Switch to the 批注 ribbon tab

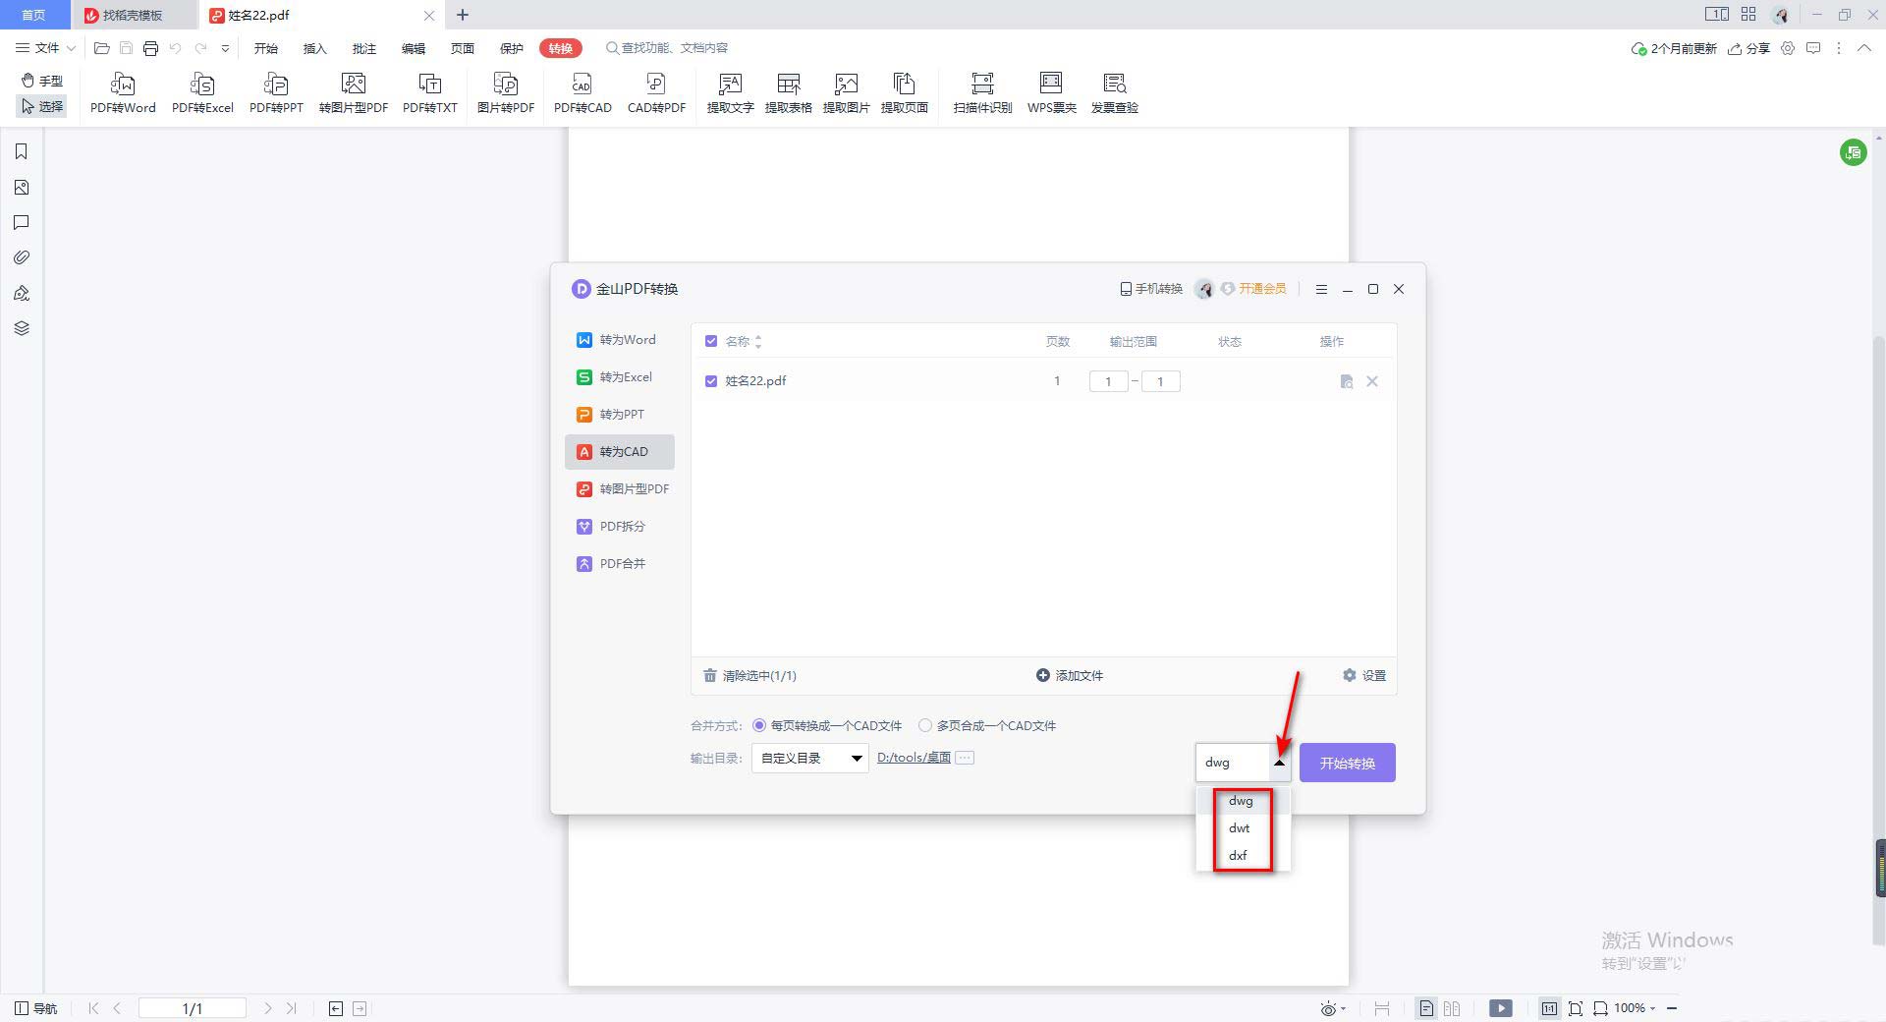coord(363,48)
